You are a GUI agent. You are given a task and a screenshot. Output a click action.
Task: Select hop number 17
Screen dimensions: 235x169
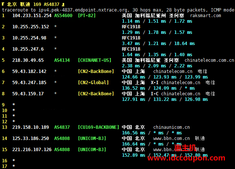[4, 166]
